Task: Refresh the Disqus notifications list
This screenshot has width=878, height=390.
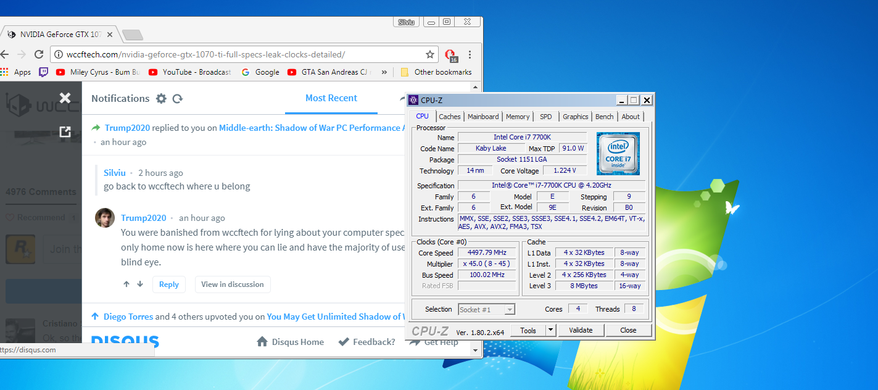Action: [x=178, y=99]
